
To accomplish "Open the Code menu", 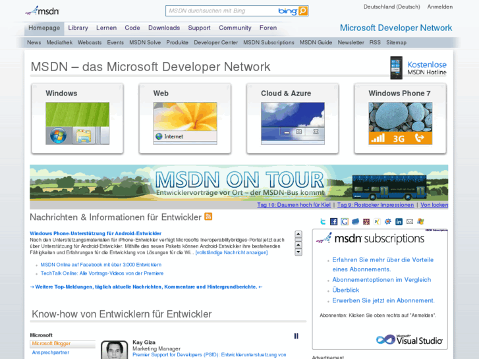I will tap(132, 28).
